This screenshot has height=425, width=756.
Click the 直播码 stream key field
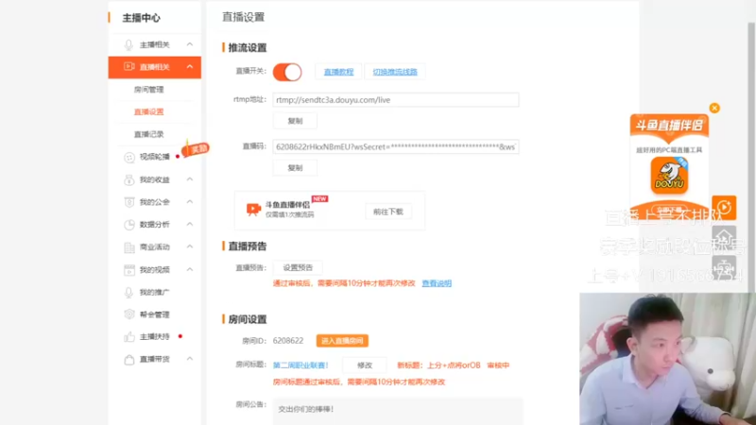[x=396, y=146]
